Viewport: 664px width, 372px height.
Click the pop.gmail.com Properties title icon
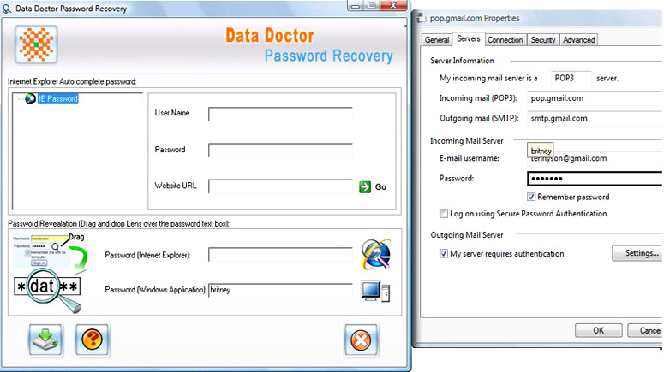421,18
